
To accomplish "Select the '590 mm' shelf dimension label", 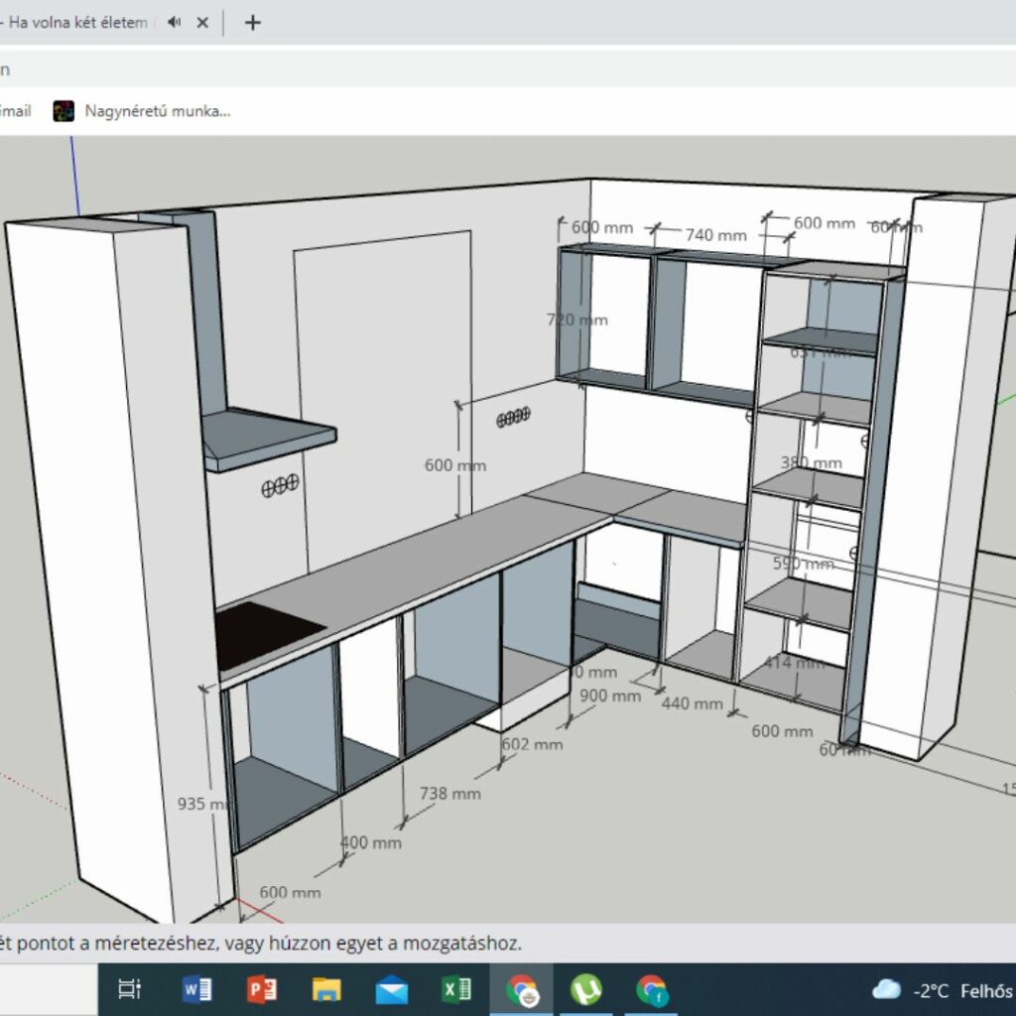I will [804, 564].
